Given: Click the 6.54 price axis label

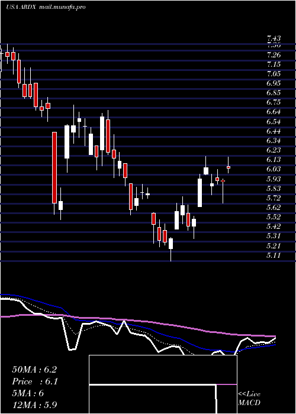Looking at the screenshot, I should pos(274,122).
